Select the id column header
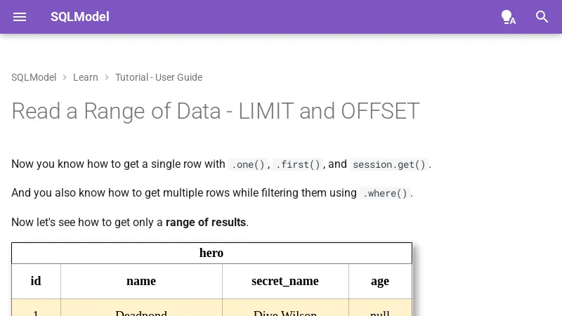Viewport: 562px width, 316px height. click(36, 281)
